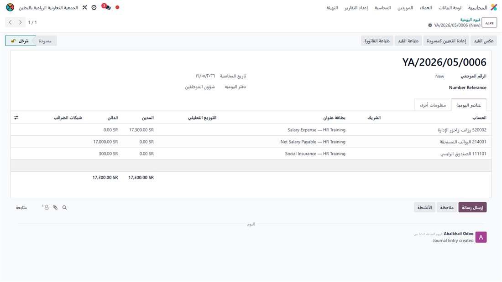502x282 pixels.
Task: Sort by المدين debit column header
Action: click(148, 118)
